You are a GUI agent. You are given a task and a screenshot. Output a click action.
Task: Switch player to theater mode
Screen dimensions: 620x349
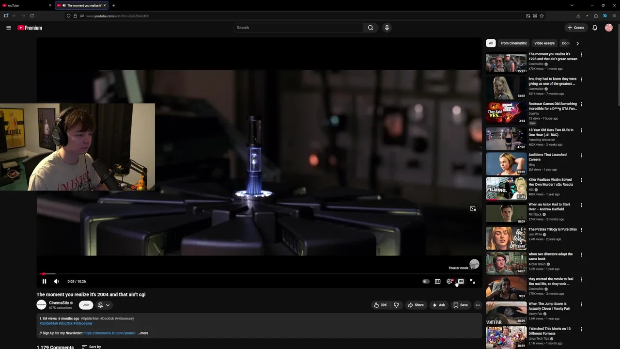pos(461,281)
